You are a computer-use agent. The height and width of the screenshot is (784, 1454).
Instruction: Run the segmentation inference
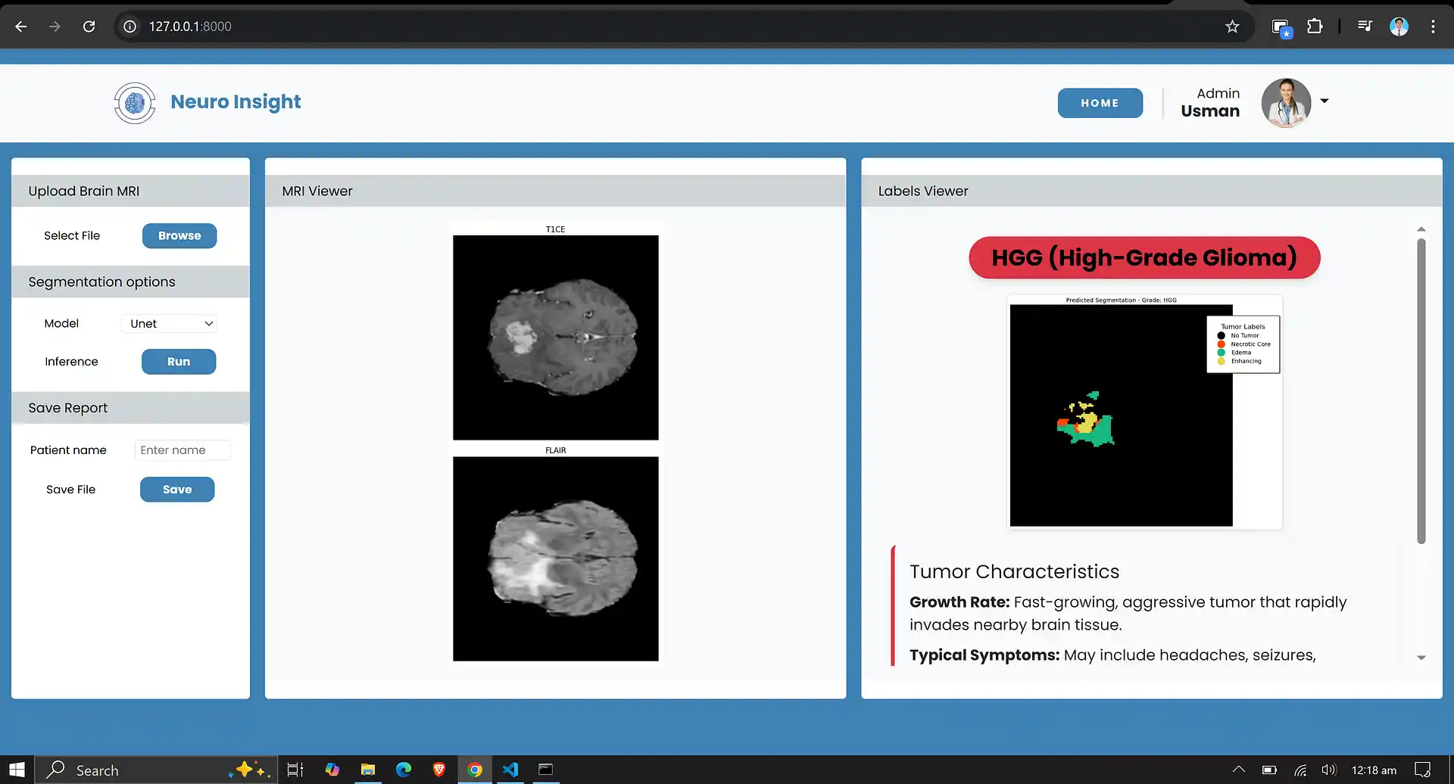tap(179, 362)
